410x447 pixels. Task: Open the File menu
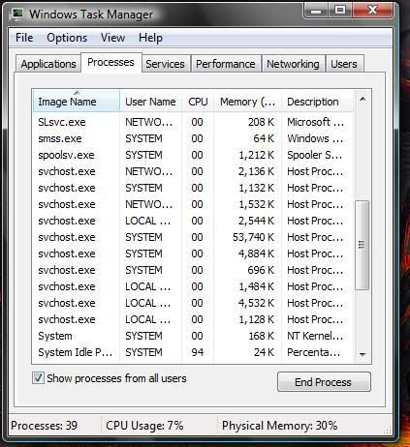point(24,38)
